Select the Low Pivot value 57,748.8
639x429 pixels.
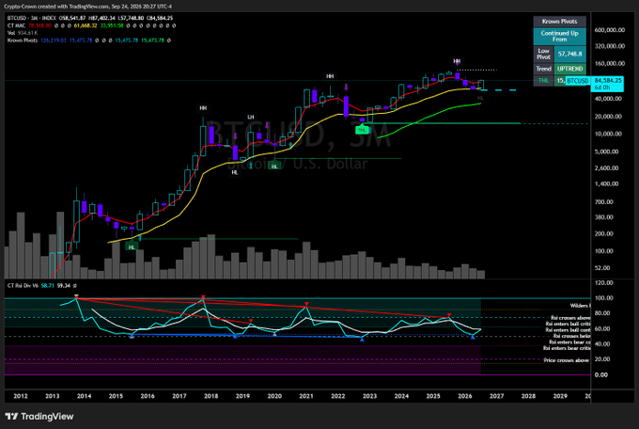(x=570, y=54)
